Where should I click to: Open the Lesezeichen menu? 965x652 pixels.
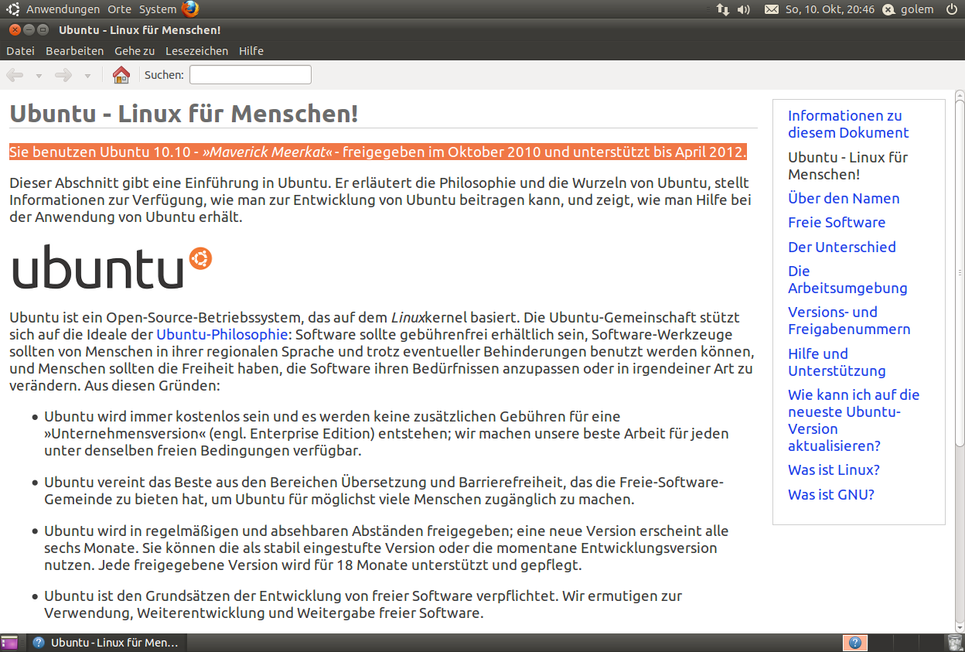[x=196, y=51]
